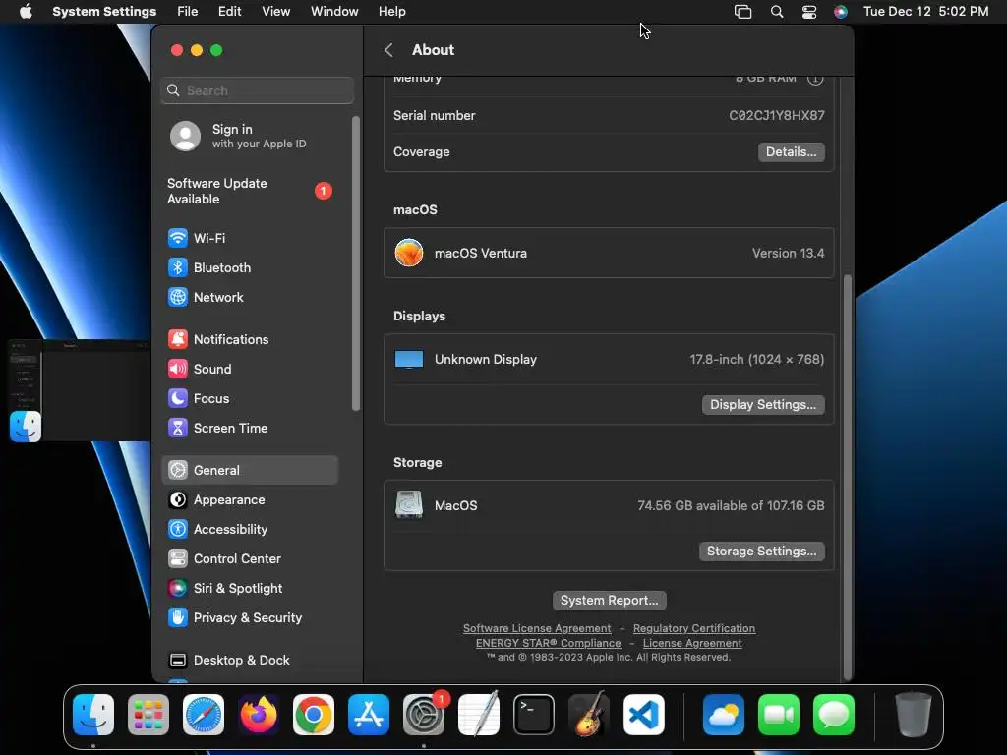
Task: Open Visual Studio Code from Dock
Action: click(644, 715)
